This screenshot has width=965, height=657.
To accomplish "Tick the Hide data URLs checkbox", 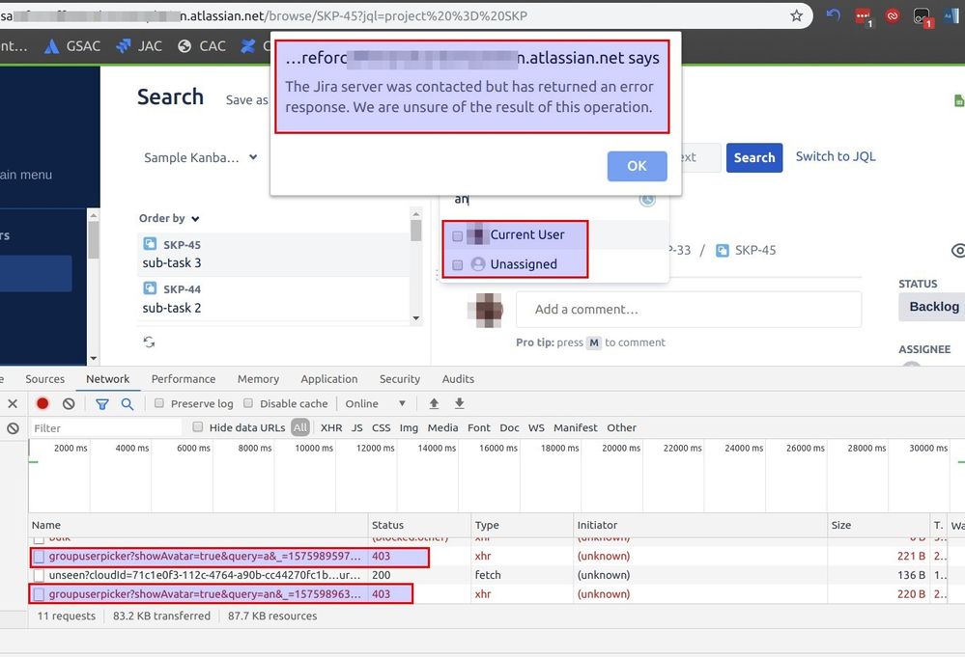I will click(198, 426).
